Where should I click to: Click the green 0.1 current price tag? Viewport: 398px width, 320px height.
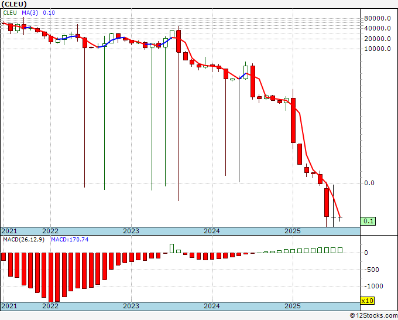click(x=368, y=221)
